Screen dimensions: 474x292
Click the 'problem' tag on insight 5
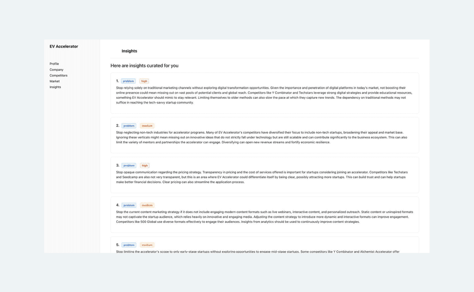(x=129, y=245)
